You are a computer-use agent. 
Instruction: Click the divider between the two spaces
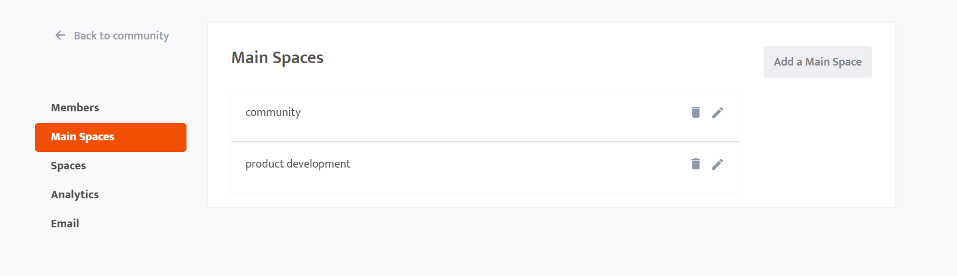(x=485, y=141)
